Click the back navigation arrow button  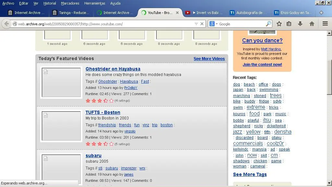pos(6,24)
